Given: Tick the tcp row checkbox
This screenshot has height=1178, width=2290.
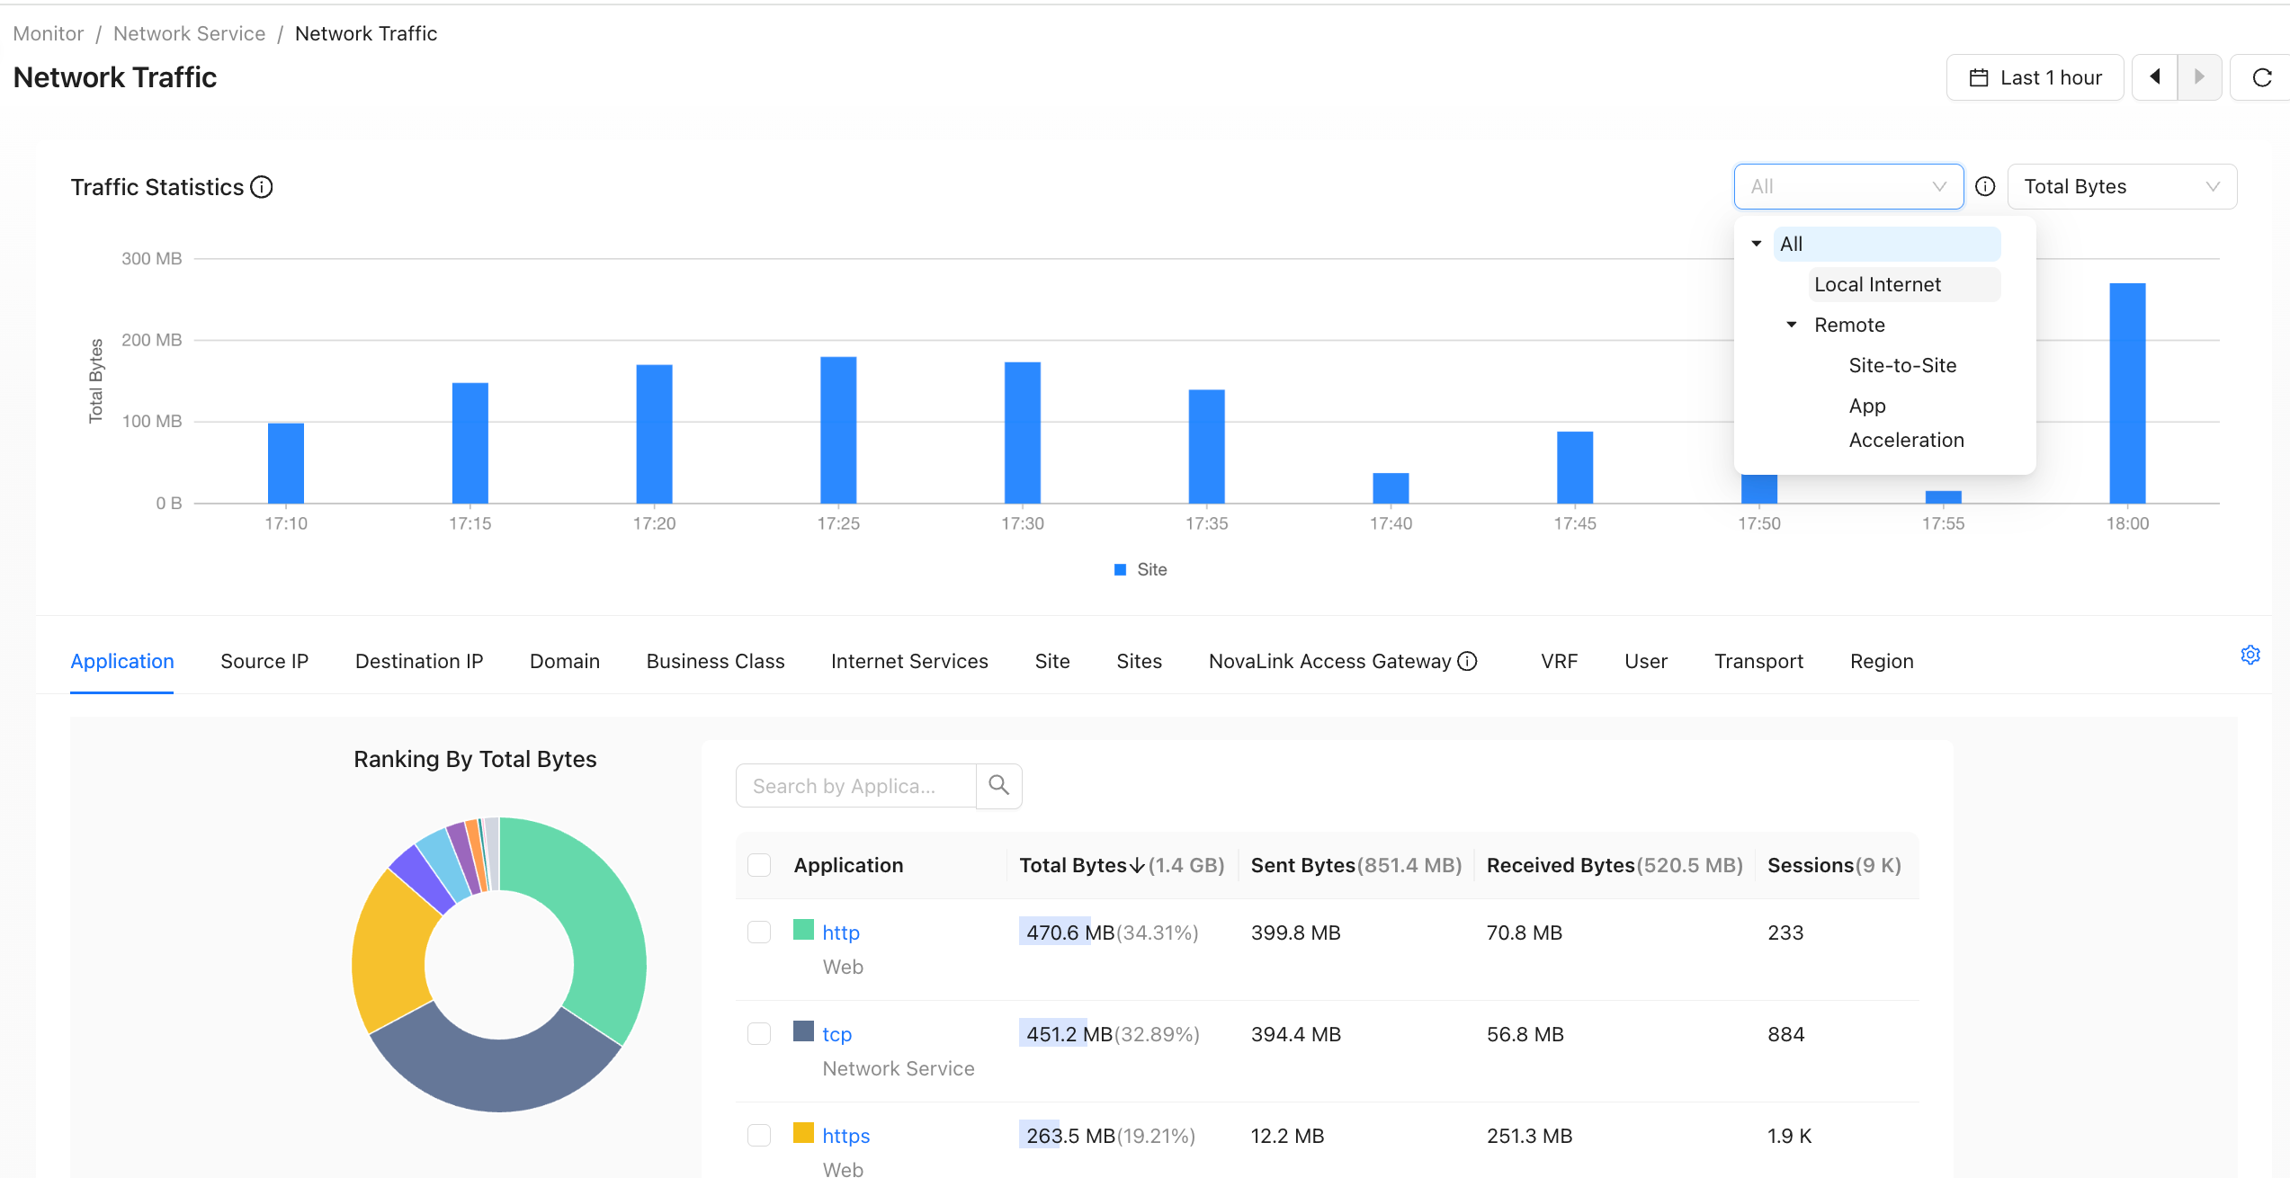Looking at the screenshot, I should [759, 1033].
